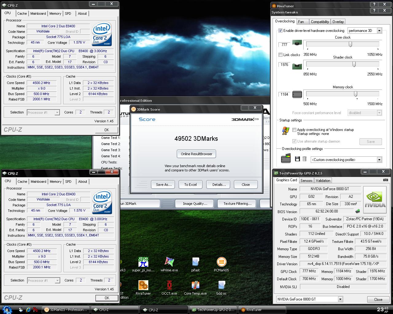Click Texture Filtering button in 3DMark03
This screenshot has width=393, height=314.
pyautogui.click(x=237, y=204)
